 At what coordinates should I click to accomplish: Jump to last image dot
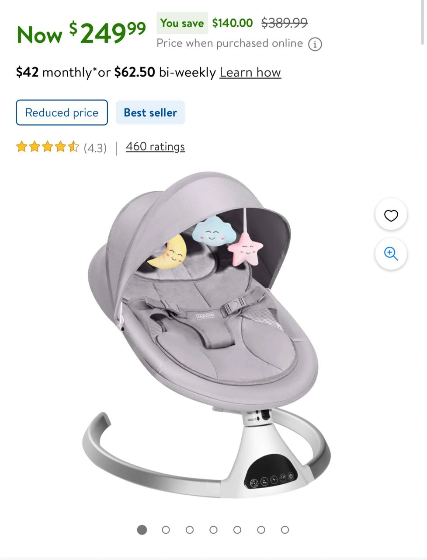coord(285,530)
